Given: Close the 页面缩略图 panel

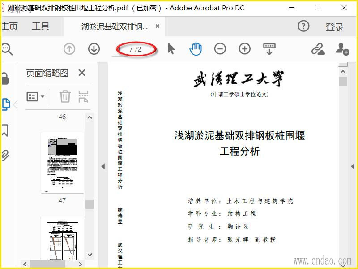Looking at the screenshot, I should [82, 73].
